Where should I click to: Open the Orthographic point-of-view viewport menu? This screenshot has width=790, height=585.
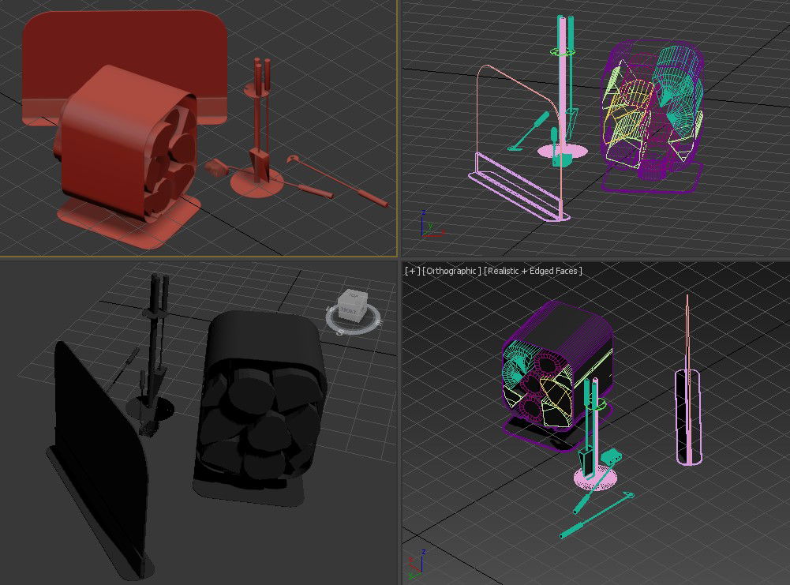pyautogui.click(x=451, y=271)
